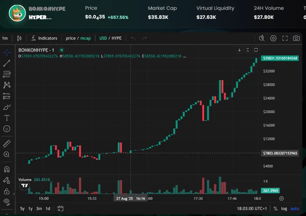Image resolution: width=306 pixels, height=216 pixels.
Task: Click the $0.0₄35 price value
Action: pyautogui.click(x=95, y=17)
